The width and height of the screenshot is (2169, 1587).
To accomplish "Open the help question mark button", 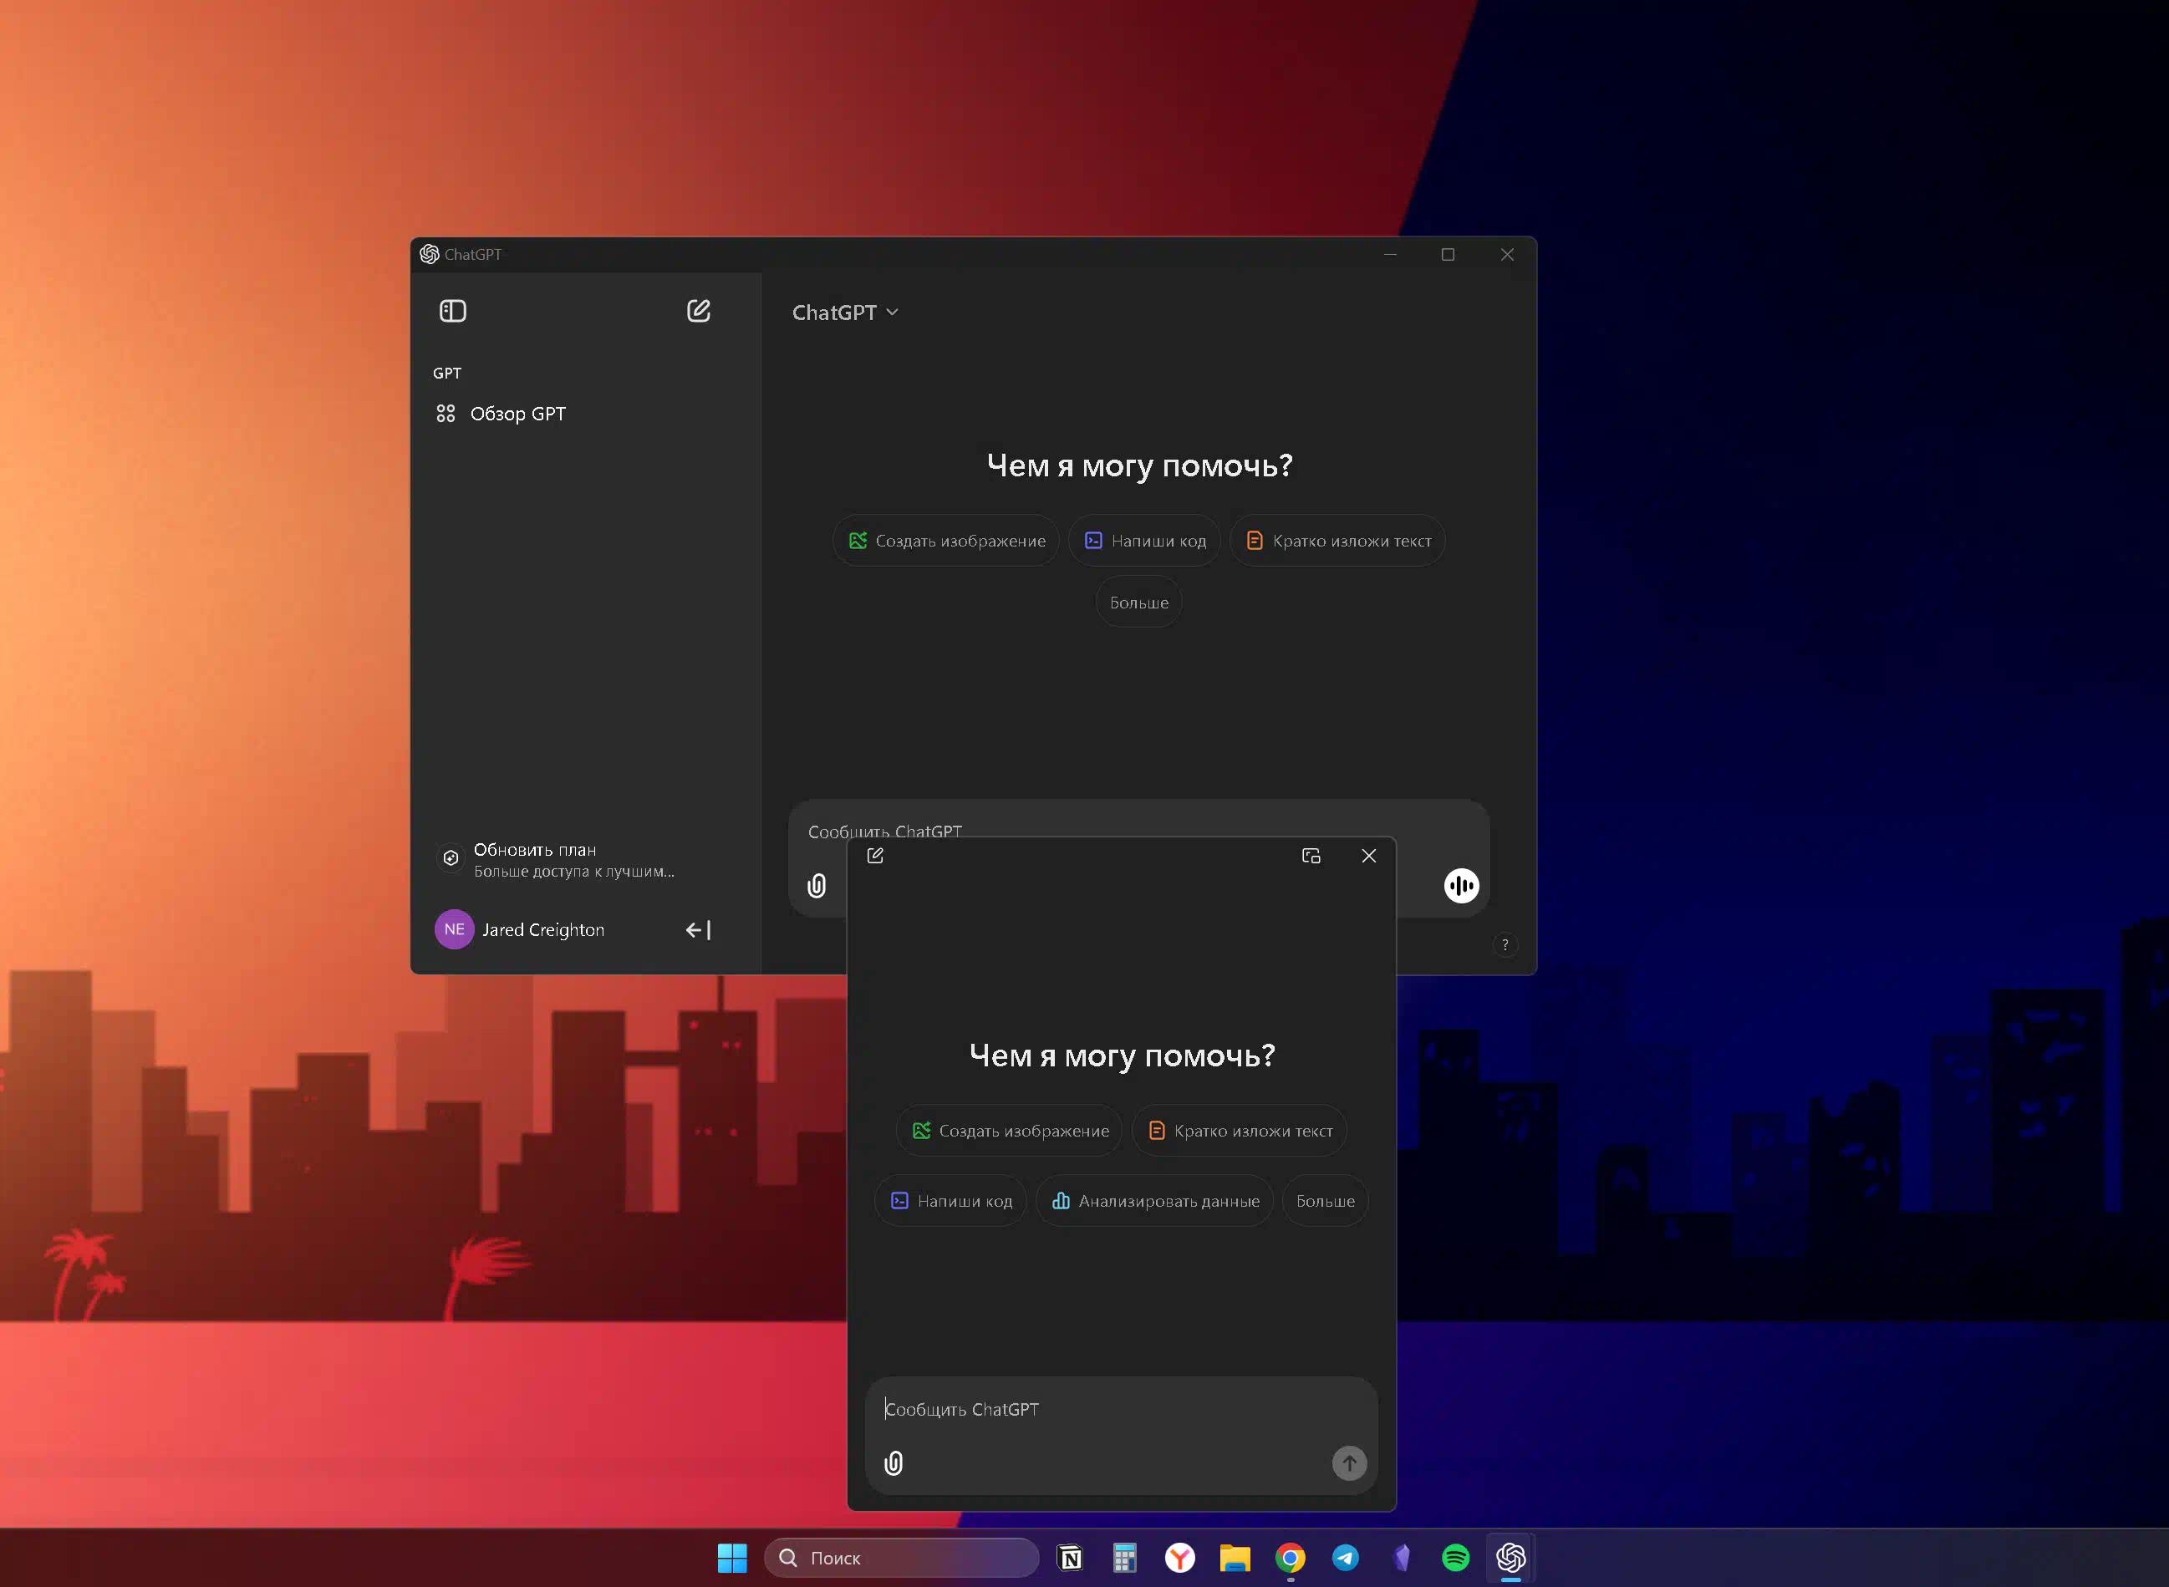I will click(1505, 945).
